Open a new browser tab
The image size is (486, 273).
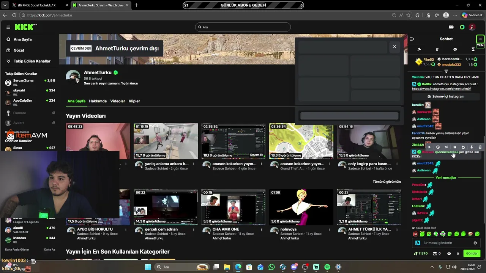coord(136,5)
